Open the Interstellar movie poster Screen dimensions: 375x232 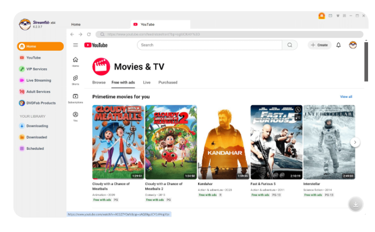pos(329,142)
